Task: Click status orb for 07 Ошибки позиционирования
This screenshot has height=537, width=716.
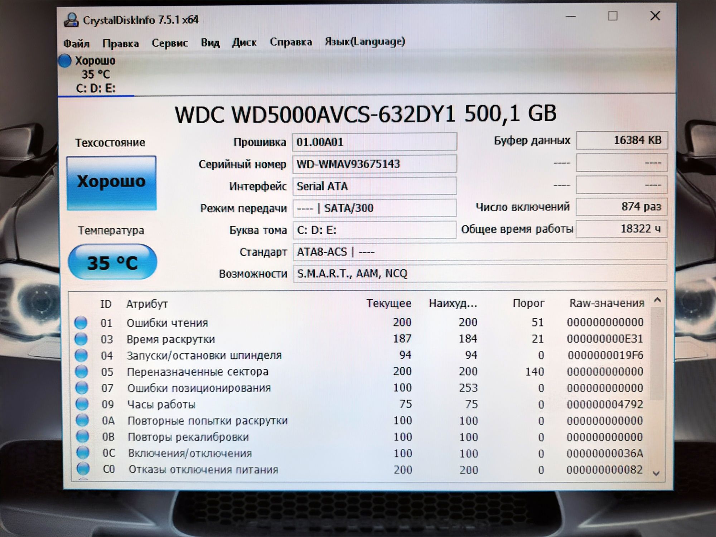Action: click(82, 388)
